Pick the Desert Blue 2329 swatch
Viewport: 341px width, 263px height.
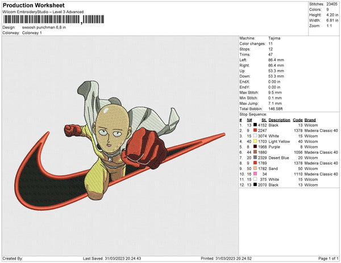(x=255, y=158)
